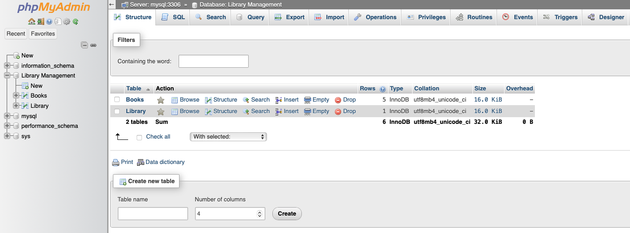Screen dimensions: 630x233
Task: Click the Home icon in sidebar
Action: pyautogui.click(x=31, y=21)
